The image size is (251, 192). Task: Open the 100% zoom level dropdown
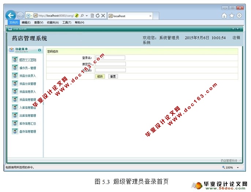pyautogui.click(x=238, y=167)
